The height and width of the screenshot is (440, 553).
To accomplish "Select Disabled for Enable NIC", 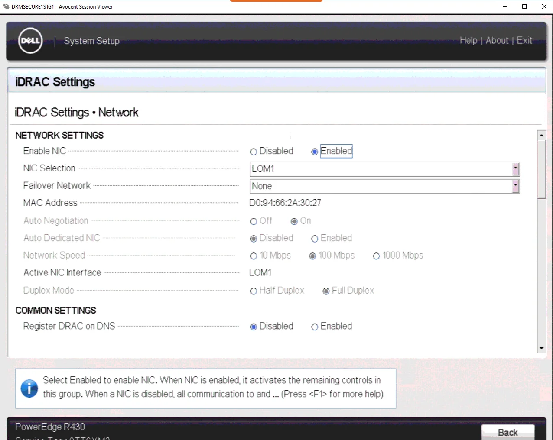I will (254, 152).
